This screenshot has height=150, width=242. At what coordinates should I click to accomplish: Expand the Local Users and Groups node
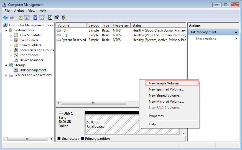point(11,50)
